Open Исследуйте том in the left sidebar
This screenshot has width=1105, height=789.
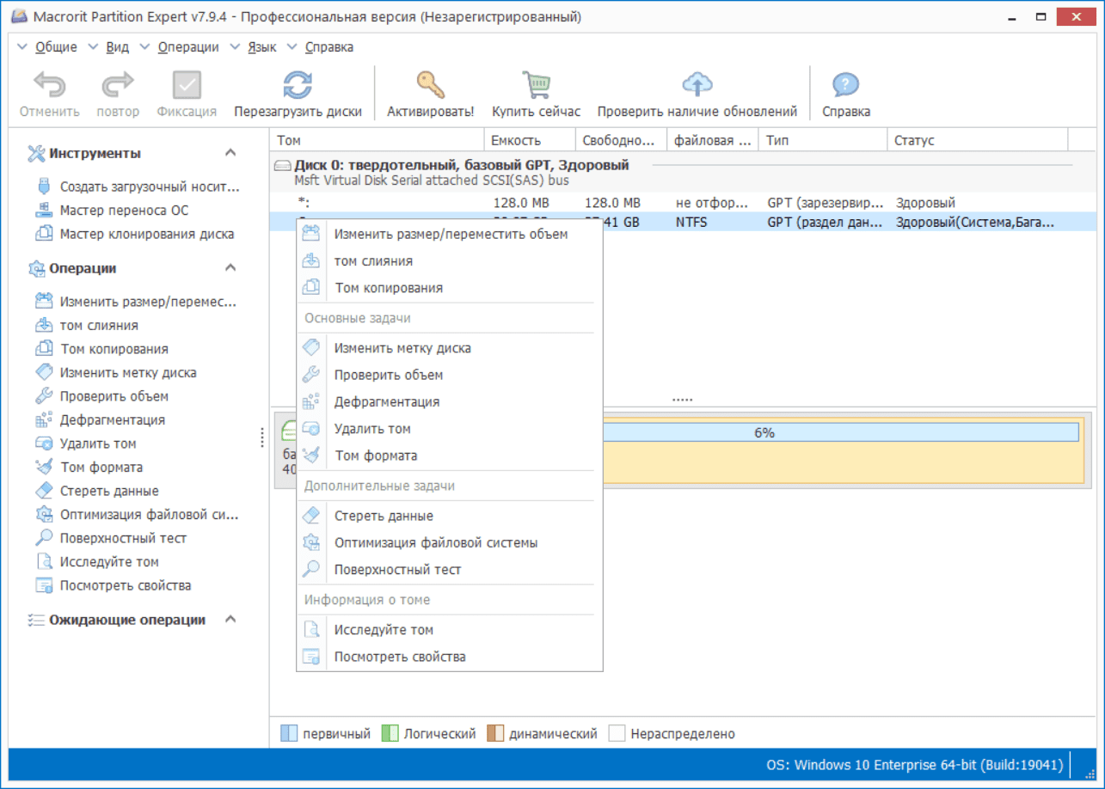point(98,562)
